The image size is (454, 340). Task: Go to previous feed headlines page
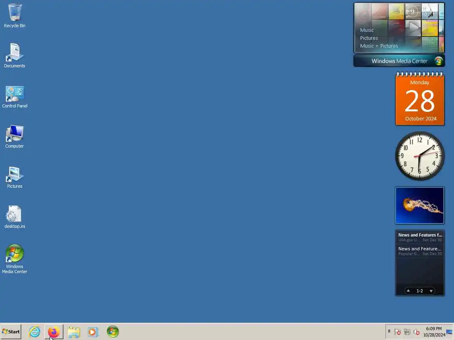[x=408, y=290]
